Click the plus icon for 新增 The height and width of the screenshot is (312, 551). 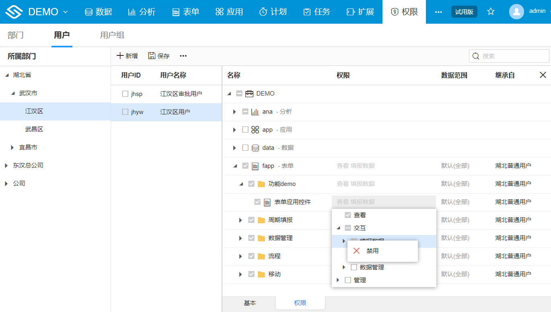(x=120, y=56)
